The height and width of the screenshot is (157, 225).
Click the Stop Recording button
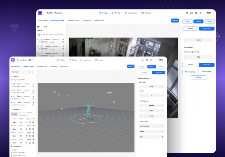(x=206, y=72)
